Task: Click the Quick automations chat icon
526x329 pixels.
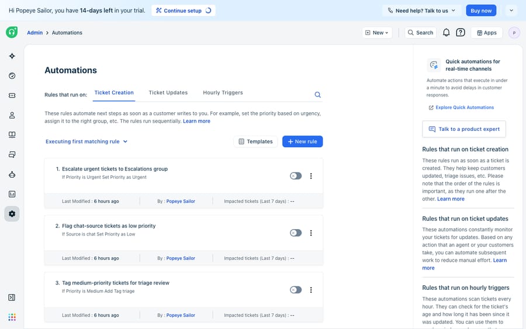Action: [x=434, y=65]
